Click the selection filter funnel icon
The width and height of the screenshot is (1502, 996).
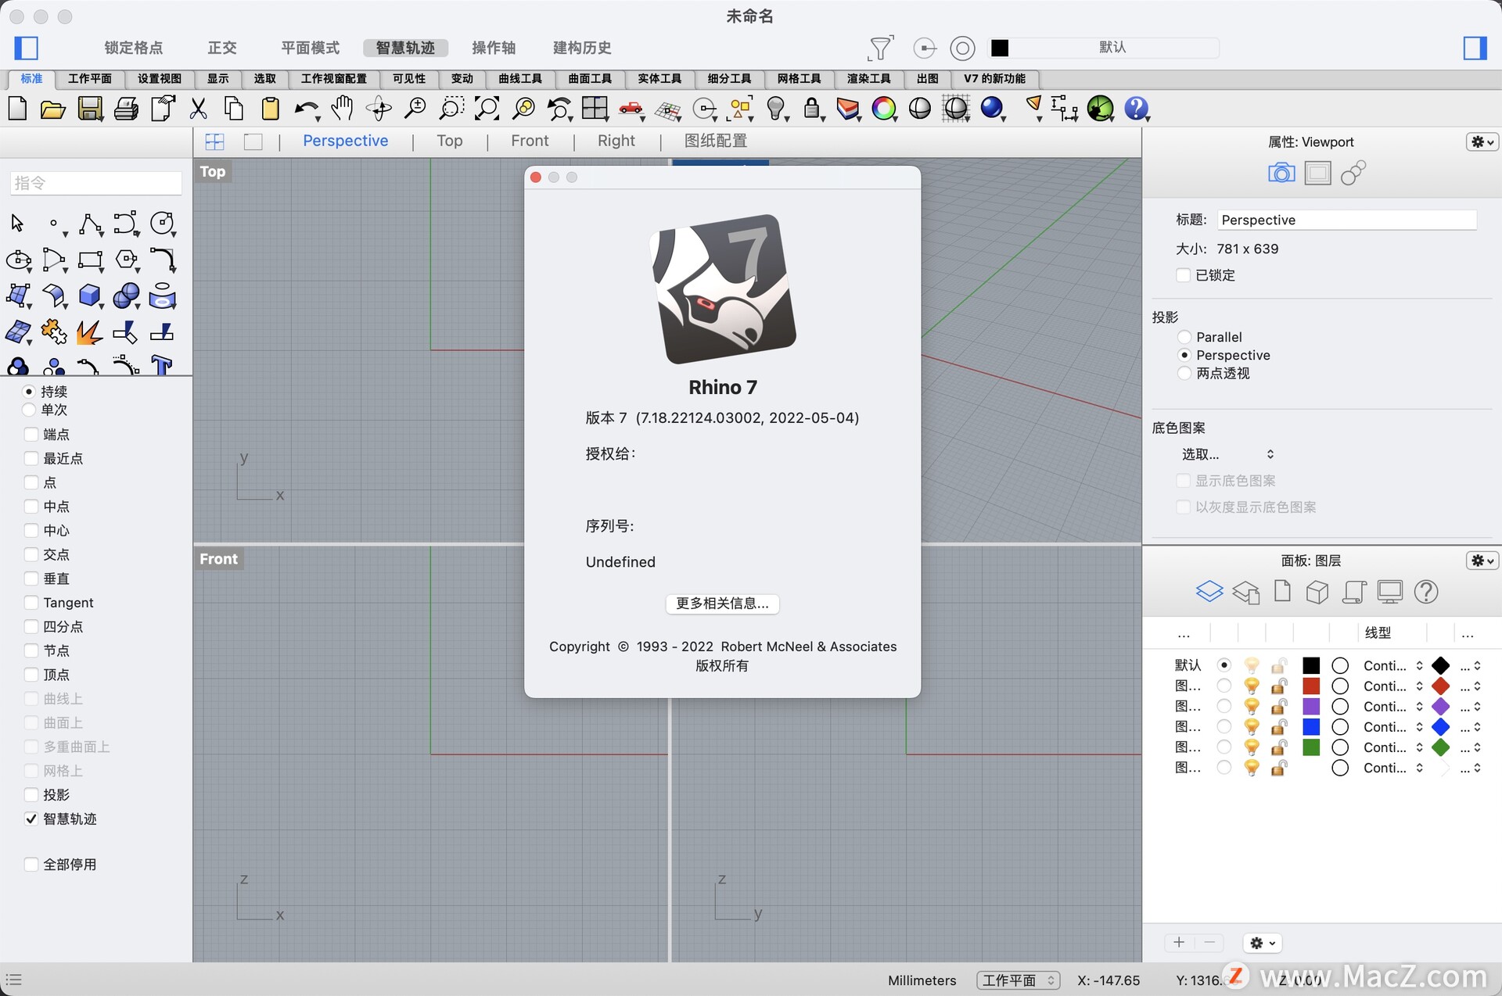881,48
